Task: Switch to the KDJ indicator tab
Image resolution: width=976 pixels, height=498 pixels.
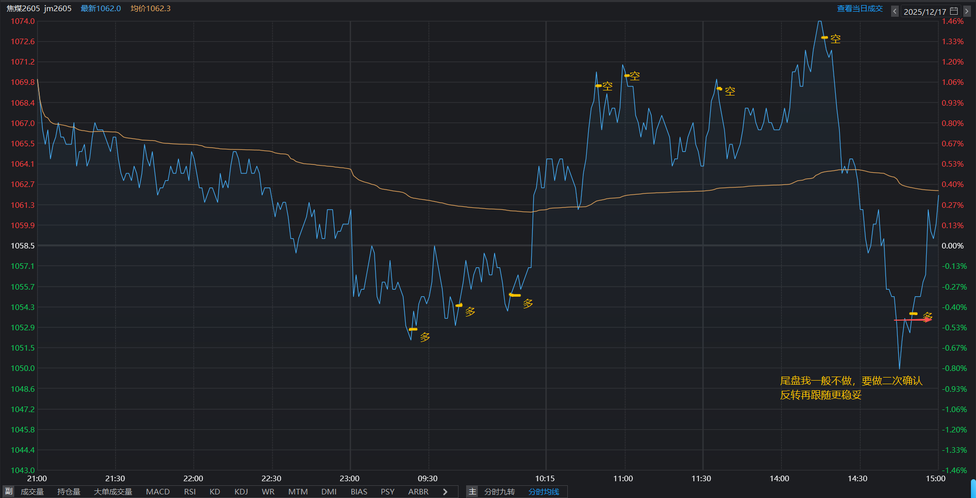Action: point(241,491)
